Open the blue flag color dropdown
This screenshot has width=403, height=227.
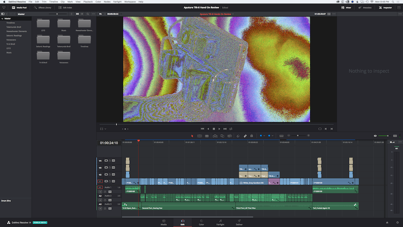click(x=265, y=136)
